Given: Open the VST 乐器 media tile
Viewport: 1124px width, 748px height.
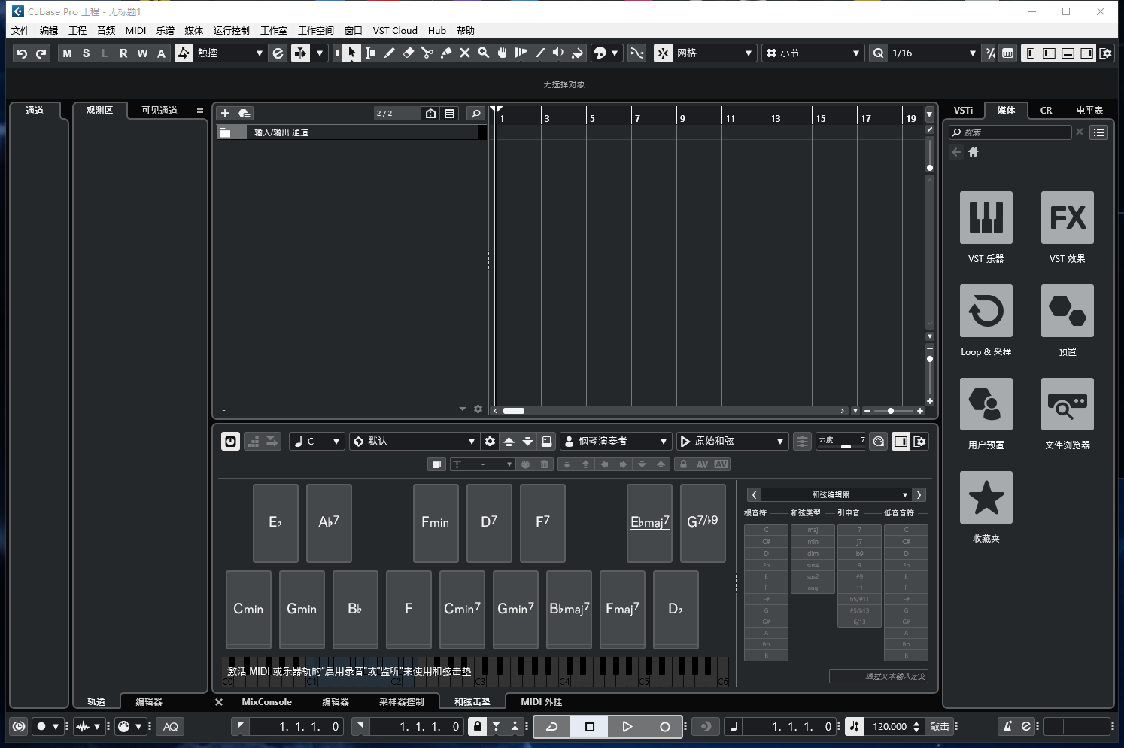Looking at the screenshot, I should coord(986,217).
